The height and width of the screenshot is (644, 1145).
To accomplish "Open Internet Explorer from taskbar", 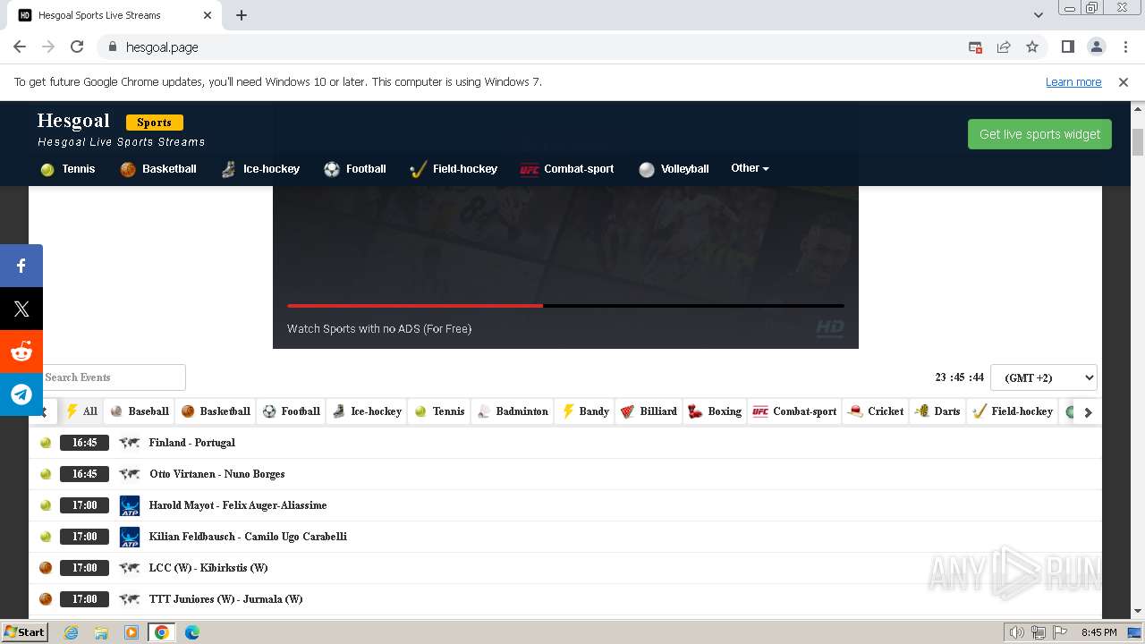I will [71, 632].
